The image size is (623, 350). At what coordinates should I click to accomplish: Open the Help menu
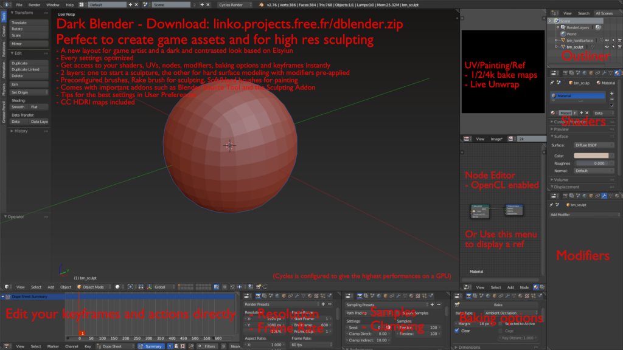tap(69, 5)
